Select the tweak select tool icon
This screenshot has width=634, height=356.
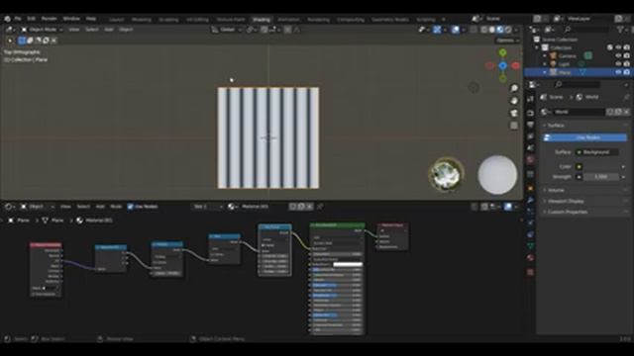(10, 41)
